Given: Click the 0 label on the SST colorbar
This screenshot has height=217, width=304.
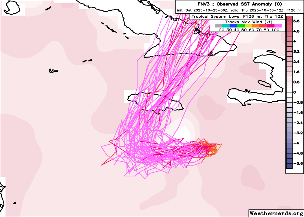Looking at the screenshot, I should click(x=294, y=92).
